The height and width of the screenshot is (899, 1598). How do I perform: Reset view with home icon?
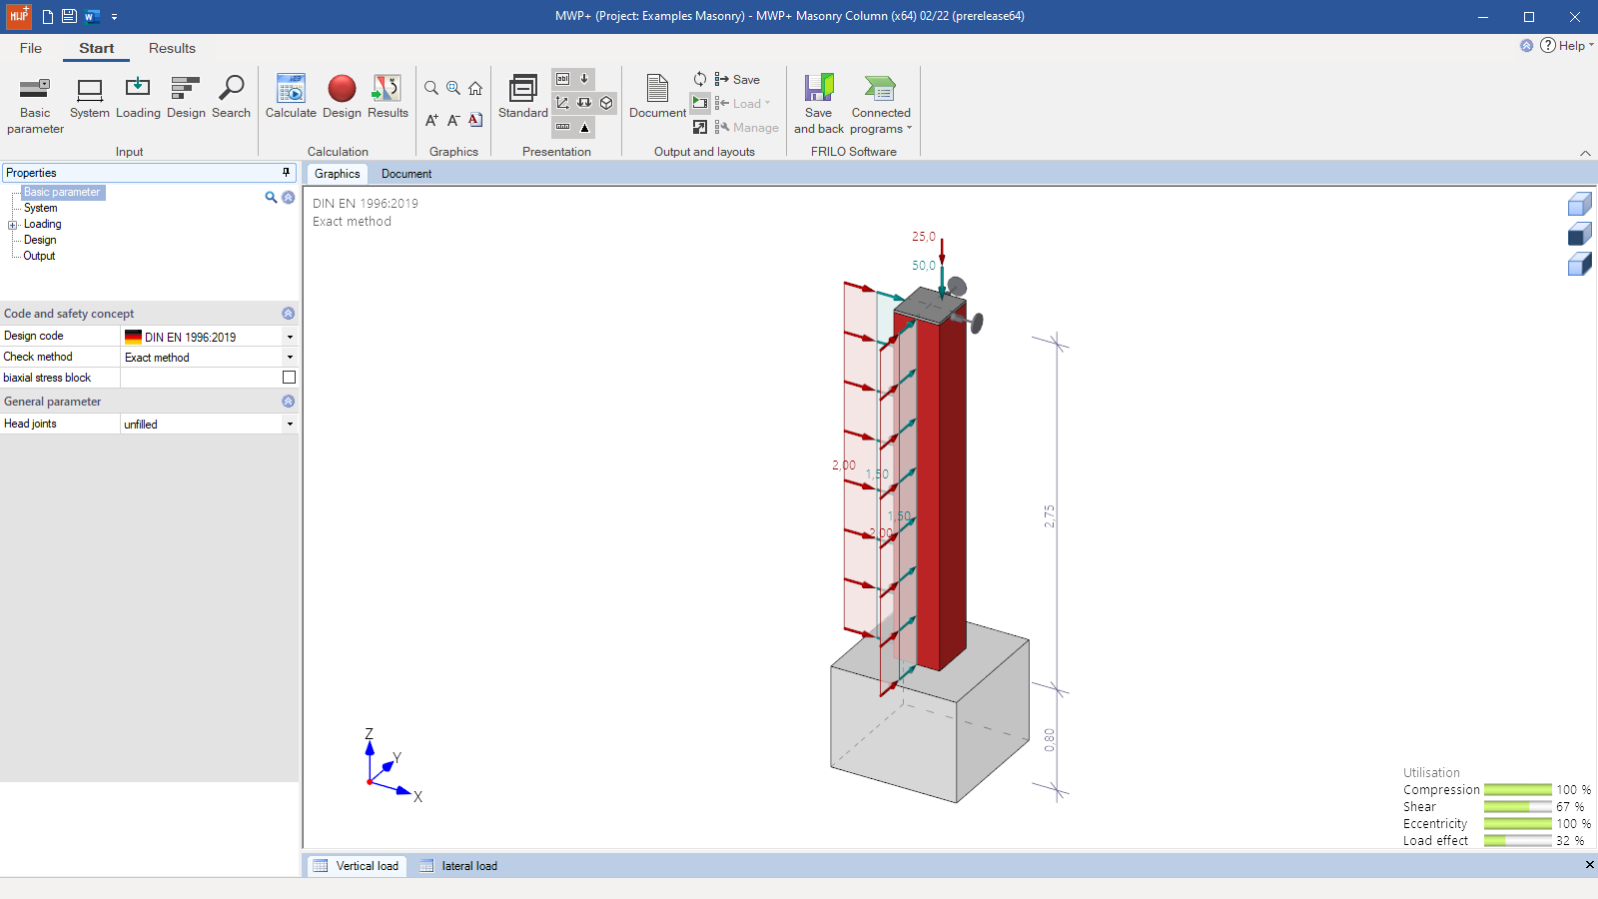[475, 88]
